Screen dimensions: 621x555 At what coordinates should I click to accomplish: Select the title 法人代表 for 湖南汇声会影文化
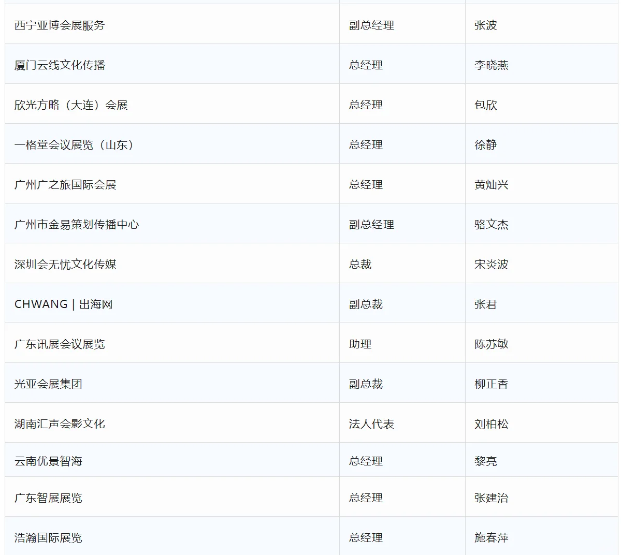[371, 422]
